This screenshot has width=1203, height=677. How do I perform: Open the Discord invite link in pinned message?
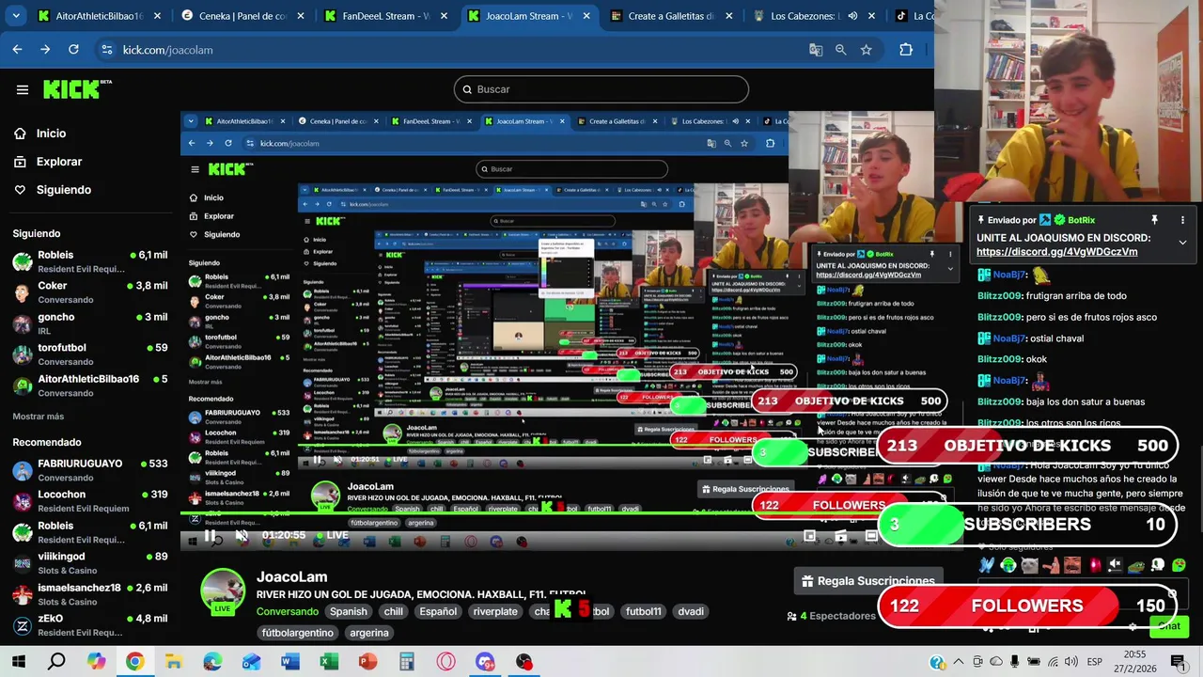tap(1056, 251)
